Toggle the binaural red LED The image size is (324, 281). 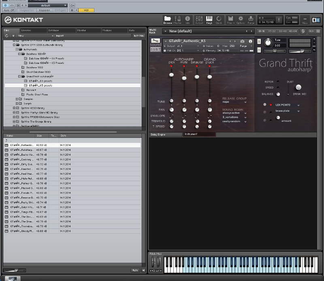click(x=197, y=66)
